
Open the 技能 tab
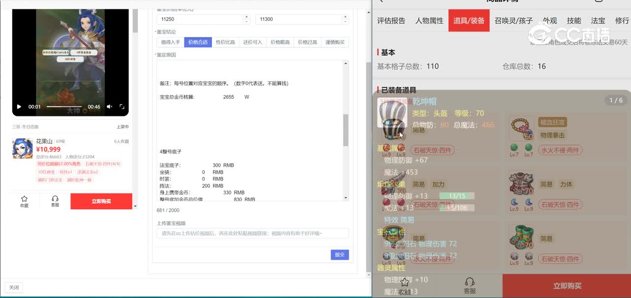[574, 21]
